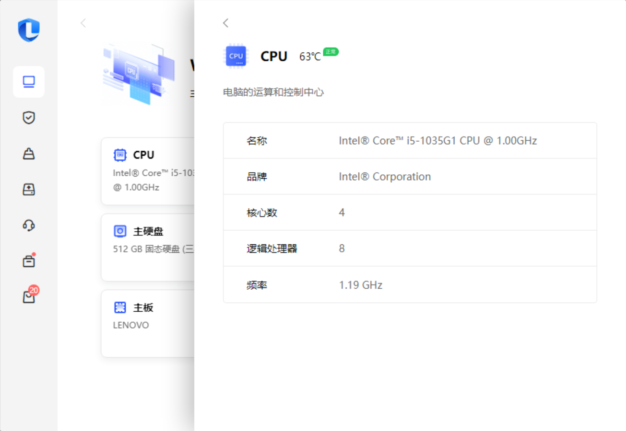Click the back arrow in the background page

[x=83, y=23]
